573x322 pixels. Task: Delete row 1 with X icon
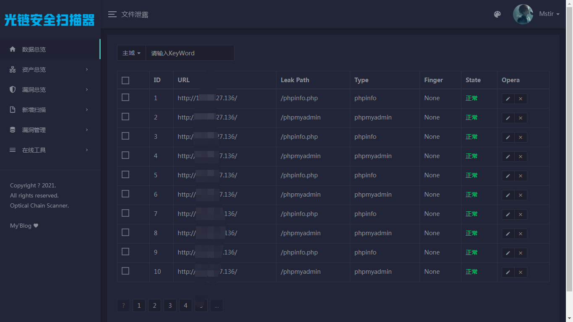tap(521, 99)
